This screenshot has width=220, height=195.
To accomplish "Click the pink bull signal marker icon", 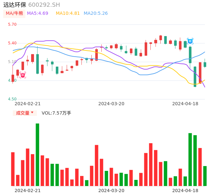I will [23, 75].
